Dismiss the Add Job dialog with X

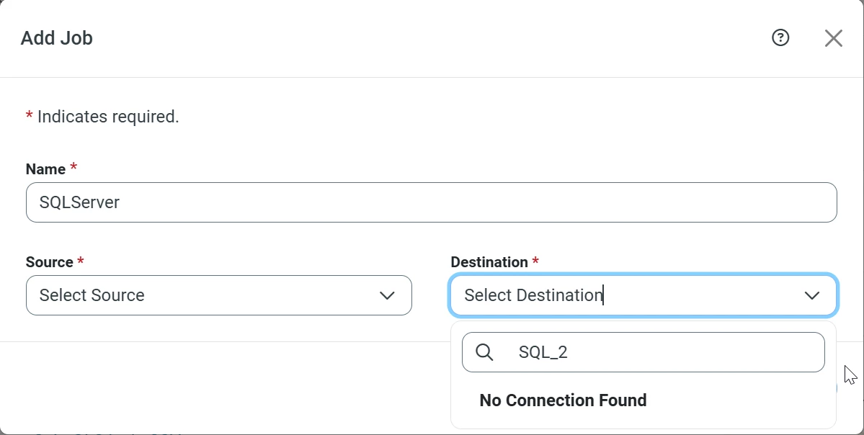click(833, 37)
